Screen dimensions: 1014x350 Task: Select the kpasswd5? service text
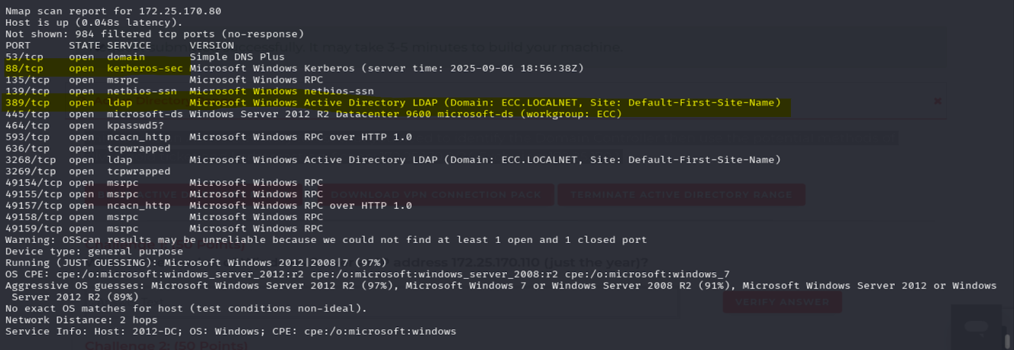click(135, 126)
